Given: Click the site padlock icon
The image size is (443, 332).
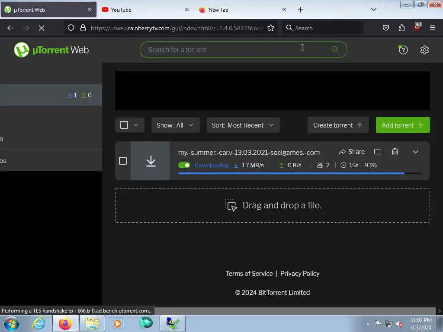Looking at the screenshot, I should (83, 28).
